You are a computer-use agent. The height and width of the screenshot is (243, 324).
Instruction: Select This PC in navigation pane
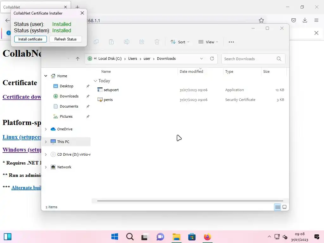pos(63,142)
